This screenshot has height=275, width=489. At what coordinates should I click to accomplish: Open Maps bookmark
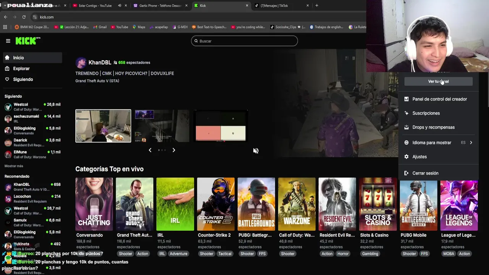138,27
